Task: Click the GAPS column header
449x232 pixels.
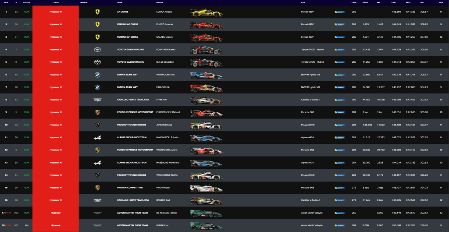Action: [x=365, y=2]
